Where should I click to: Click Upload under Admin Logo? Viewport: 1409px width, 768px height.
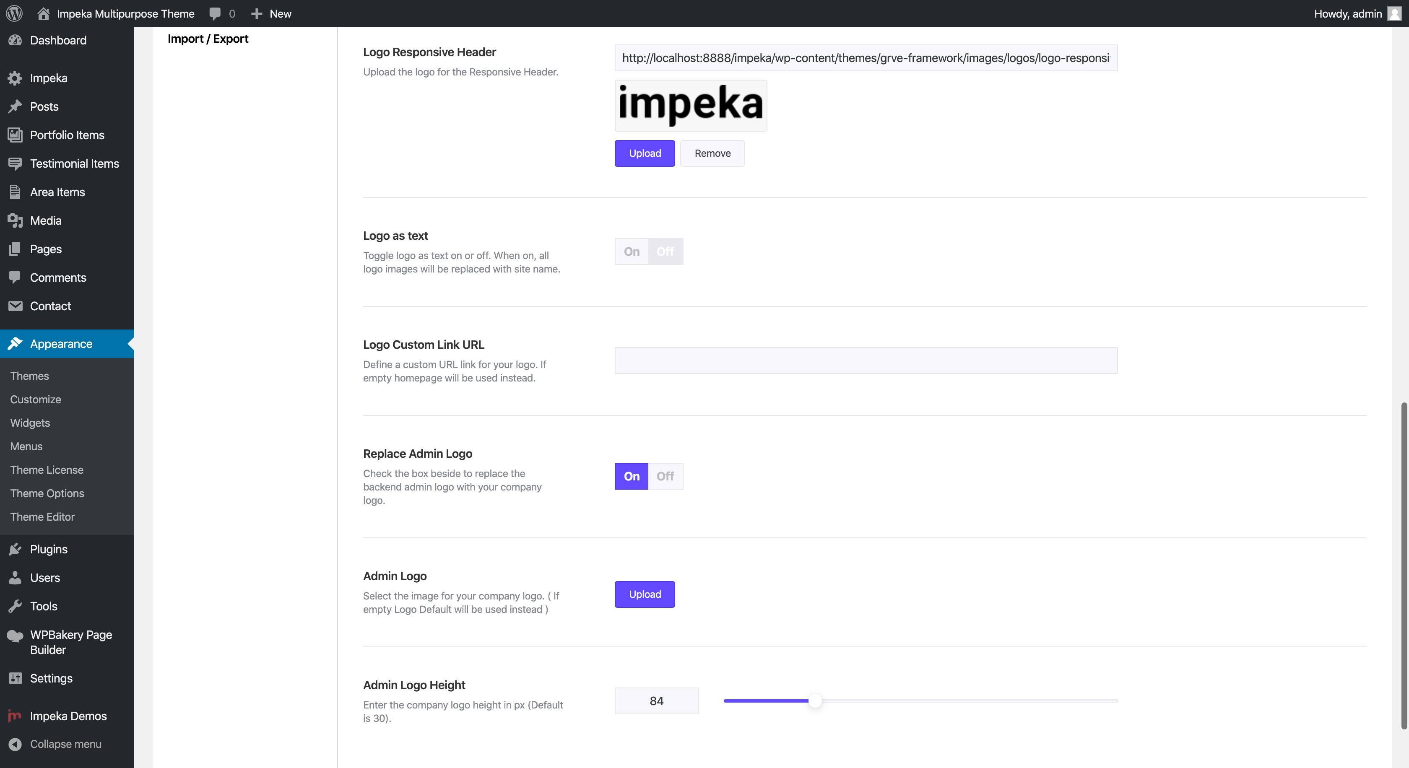pos(645,594)
